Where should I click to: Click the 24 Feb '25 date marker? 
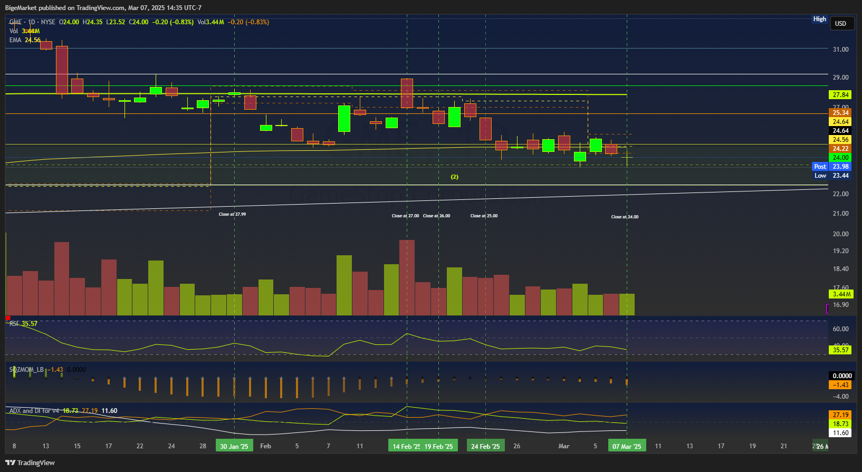(x=485, y=446)
